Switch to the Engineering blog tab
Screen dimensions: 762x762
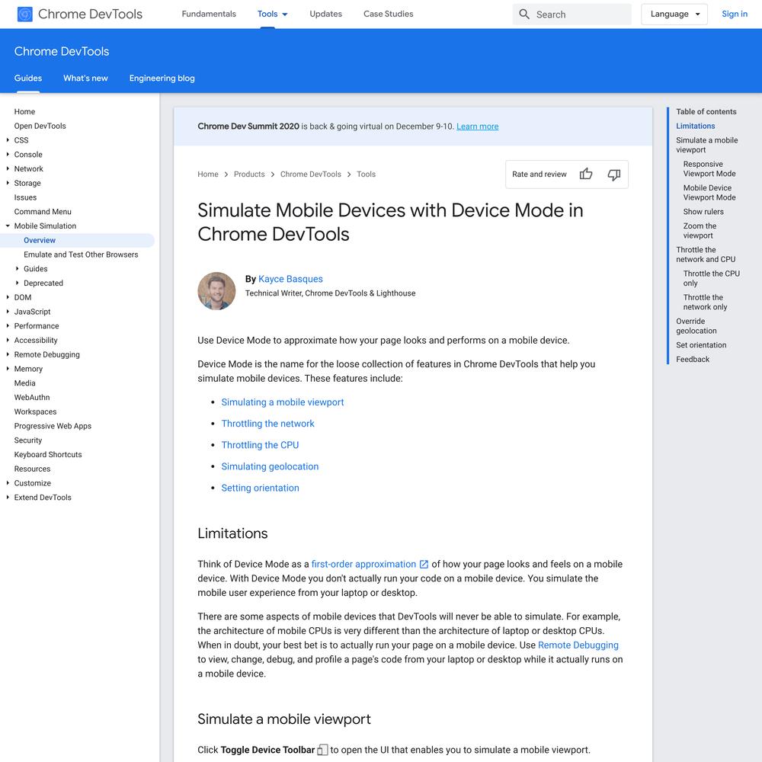click(x=162, y=78)
